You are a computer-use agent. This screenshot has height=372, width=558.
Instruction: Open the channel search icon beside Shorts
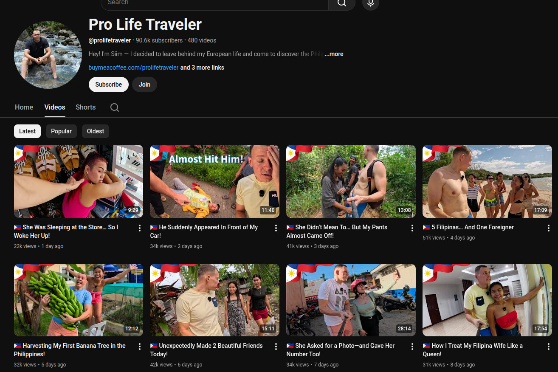coord(115,107)
